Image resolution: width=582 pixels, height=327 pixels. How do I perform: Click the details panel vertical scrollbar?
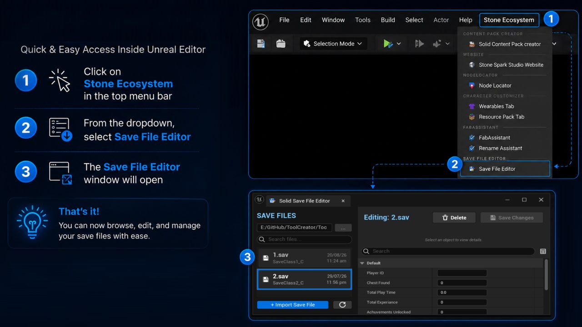click(546, 274)
